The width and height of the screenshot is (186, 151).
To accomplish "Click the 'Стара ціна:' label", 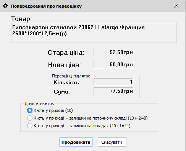I will [66, 53].
